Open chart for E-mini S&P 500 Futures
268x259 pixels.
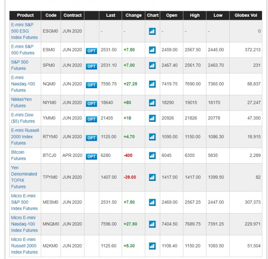(x=152, y=50)
